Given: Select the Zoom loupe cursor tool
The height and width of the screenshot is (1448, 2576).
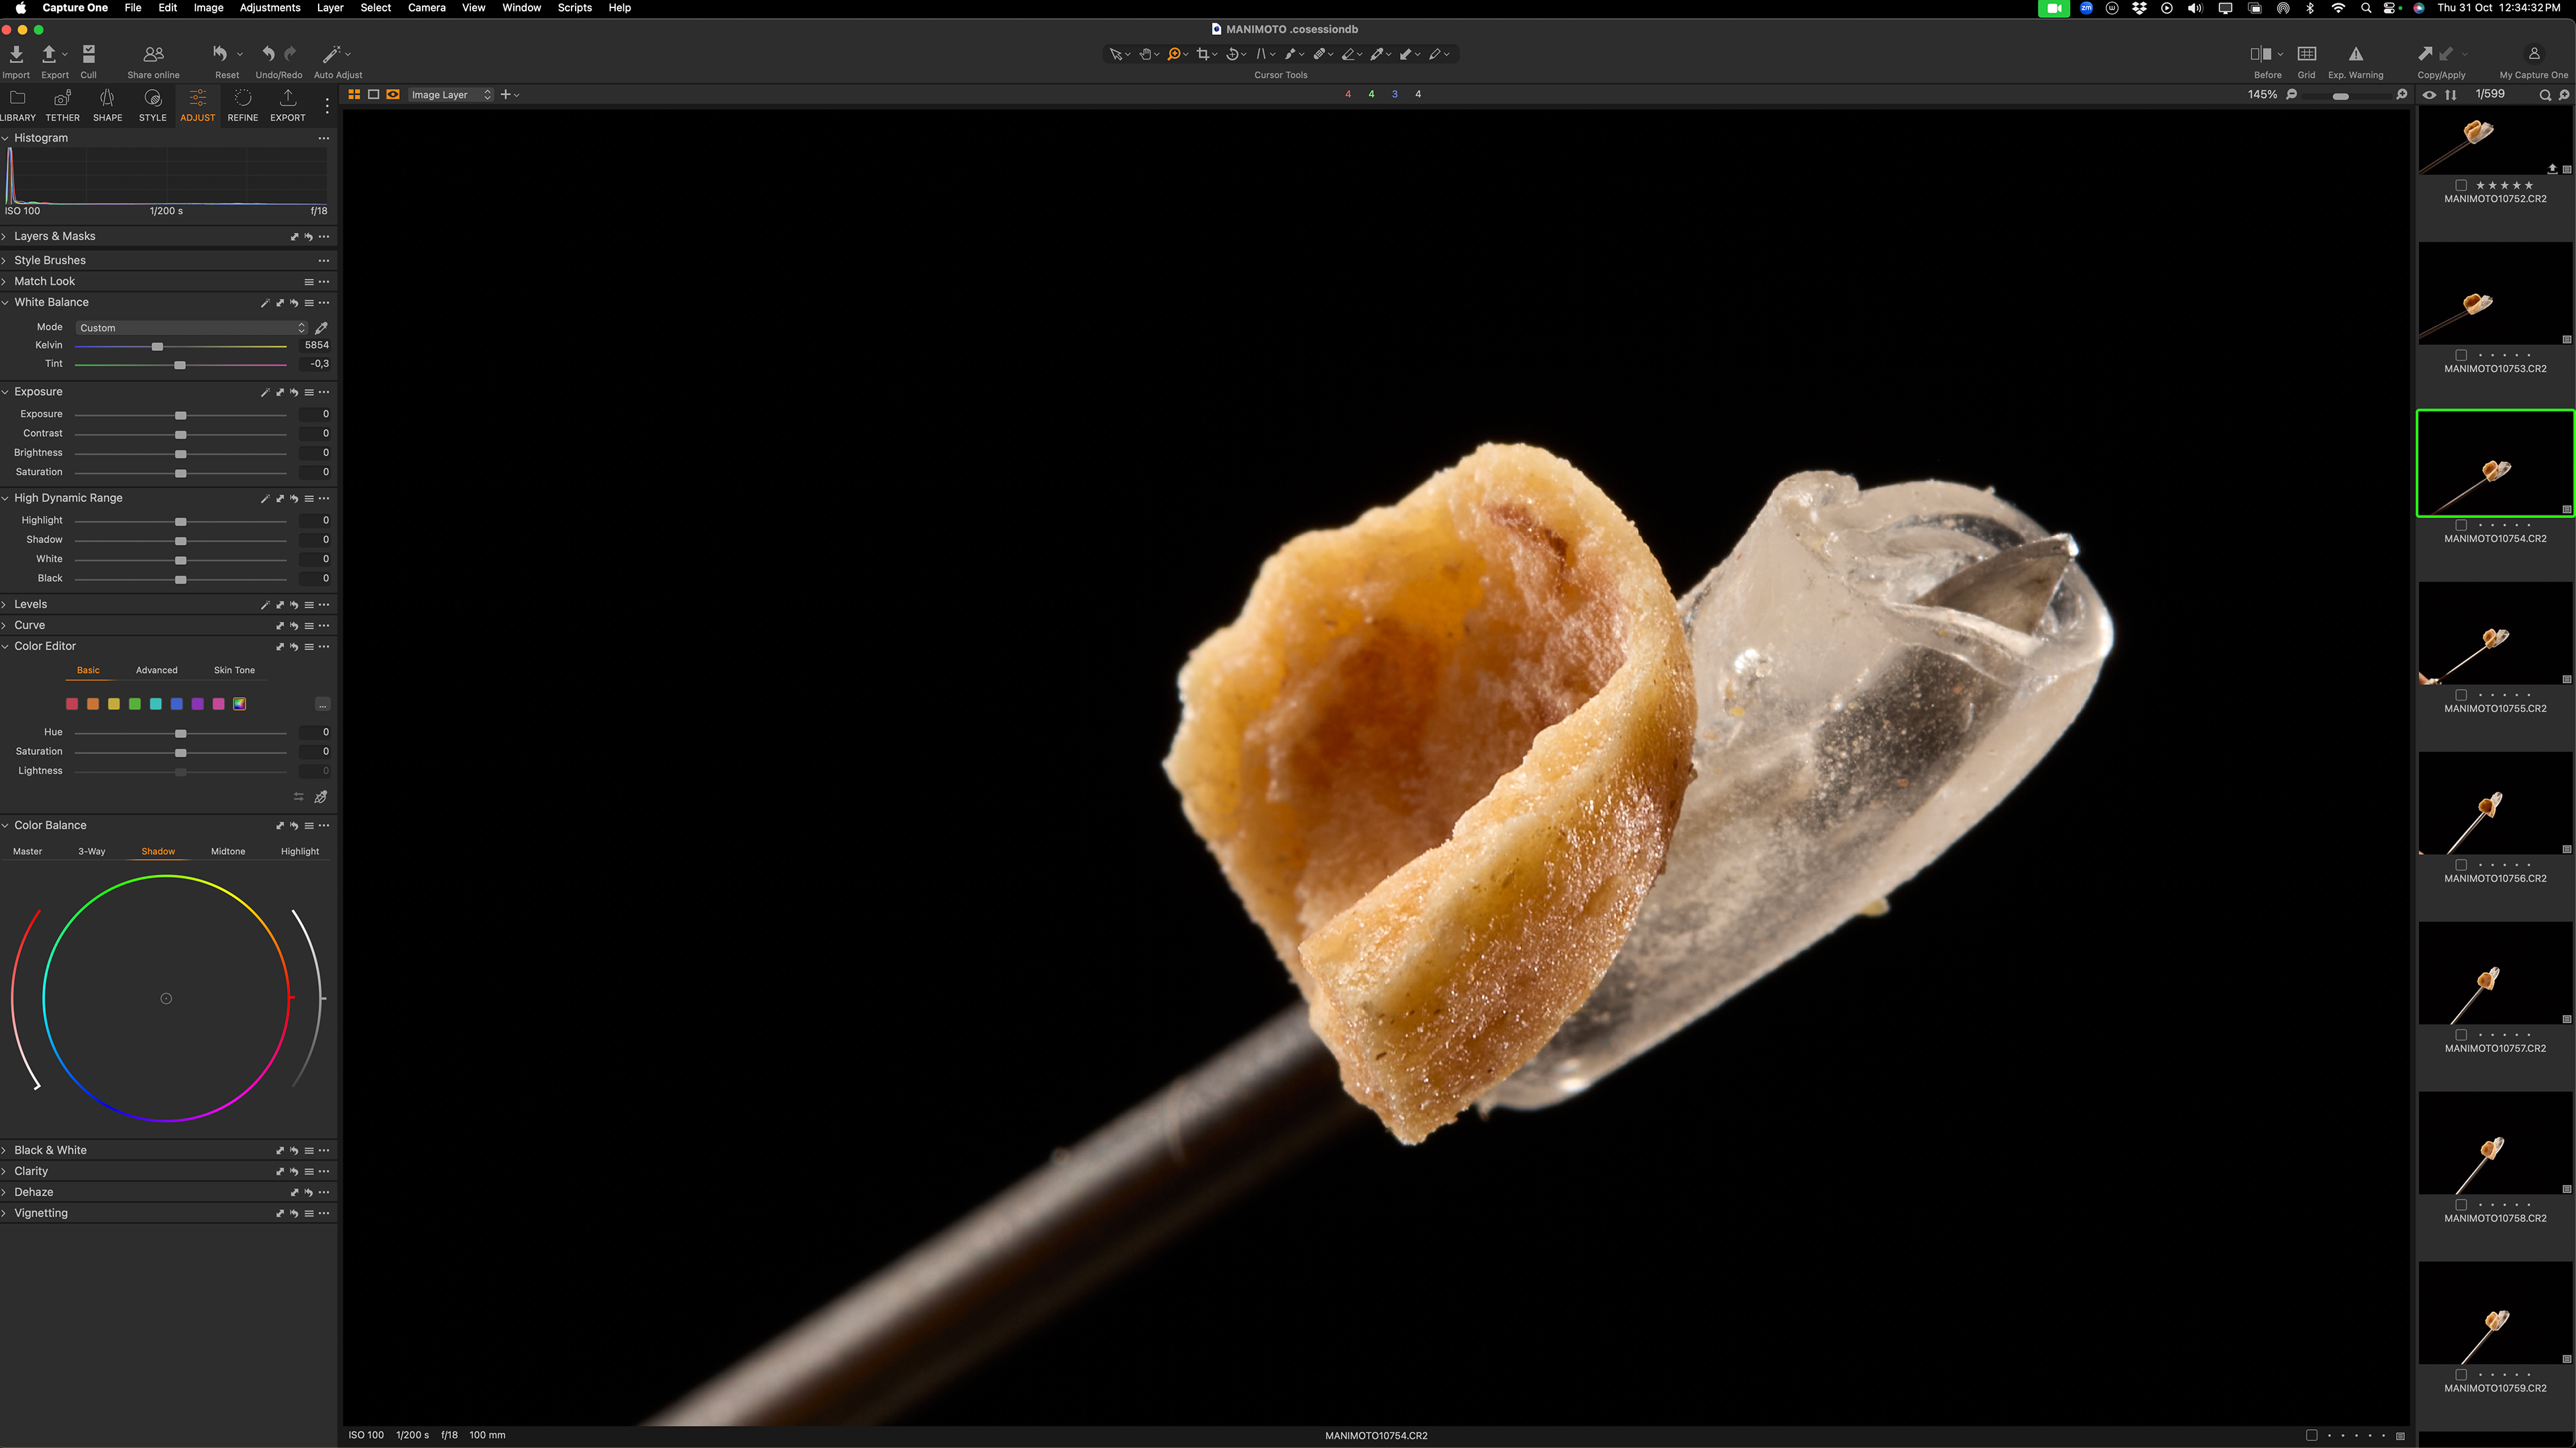Looking at the screenshot, I should (1174, 54).
